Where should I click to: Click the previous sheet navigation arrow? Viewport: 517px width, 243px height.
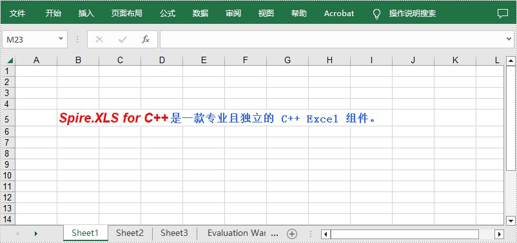[x=17, y=233]
